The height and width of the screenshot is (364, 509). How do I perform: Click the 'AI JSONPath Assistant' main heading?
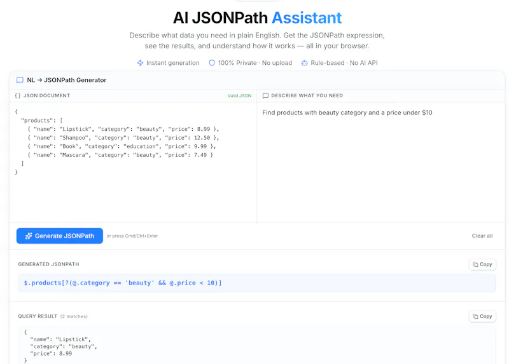[257, 18]
